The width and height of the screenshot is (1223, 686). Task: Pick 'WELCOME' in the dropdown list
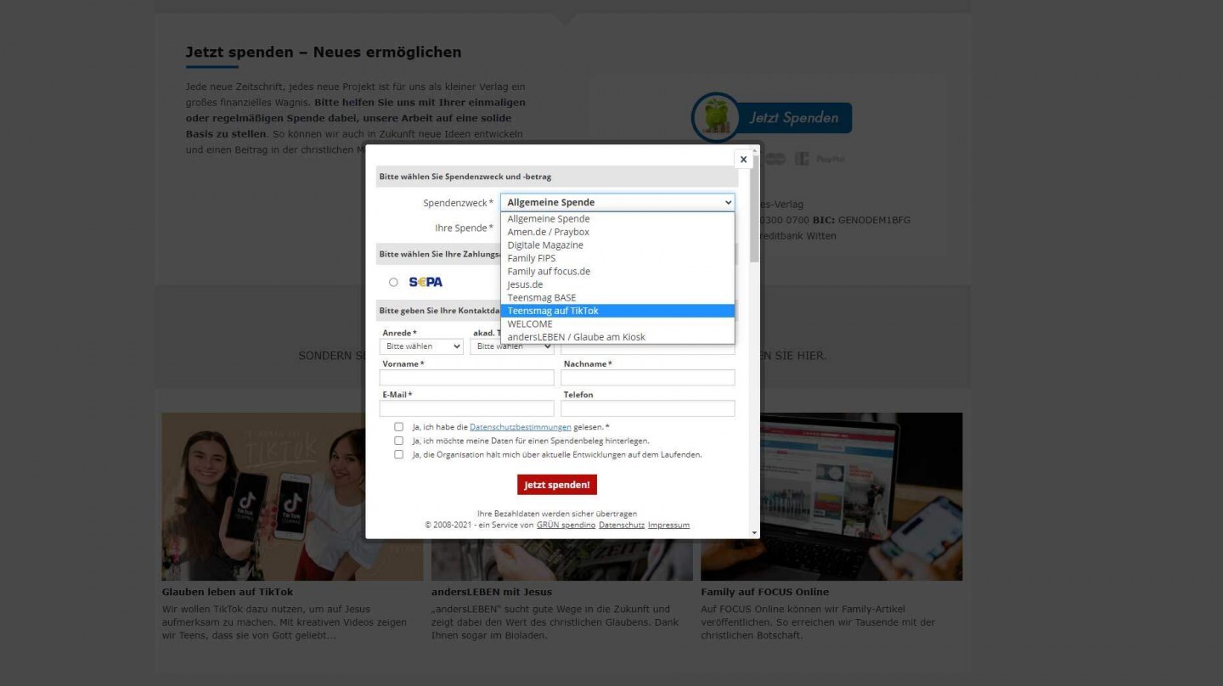coord(617,324)
